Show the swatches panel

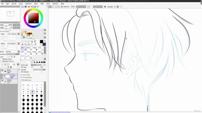pos(35,7)
